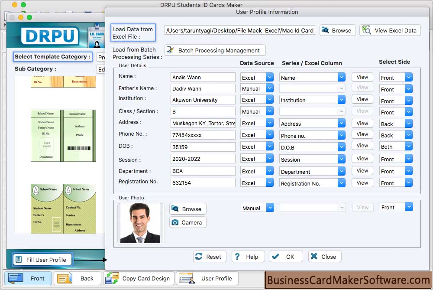Click the Select Template Category field in the main window
This screenshot has width=433, height=290.
(101, 57)
